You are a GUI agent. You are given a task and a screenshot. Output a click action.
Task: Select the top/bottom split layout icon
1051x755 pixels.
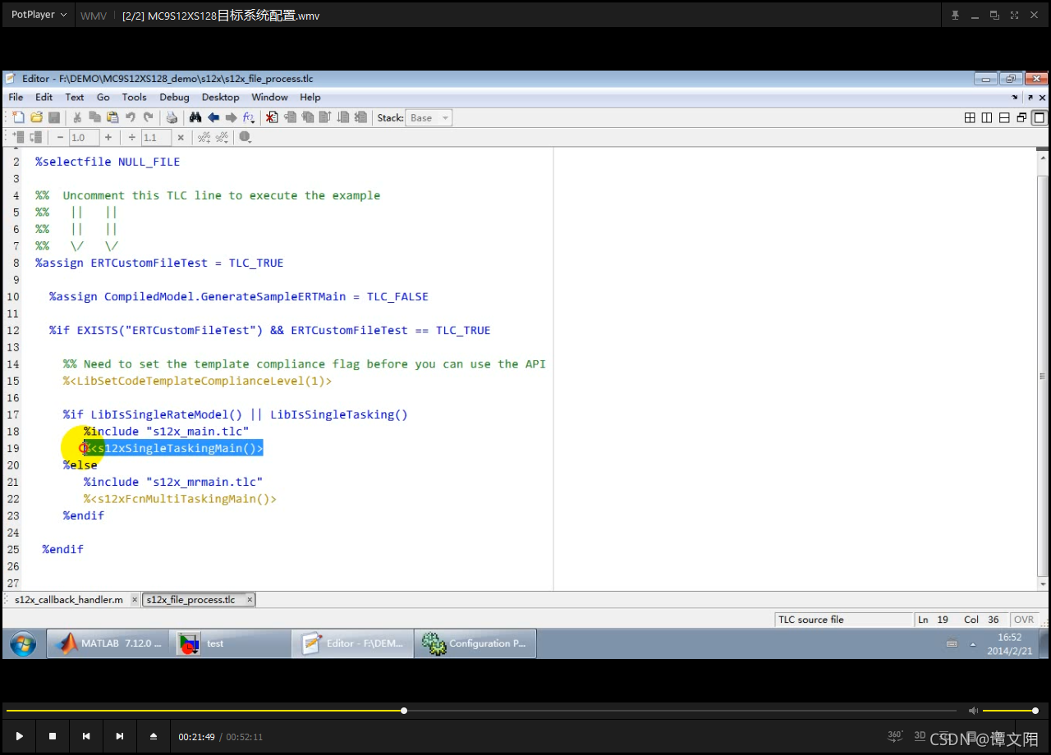click(1004, 117)
